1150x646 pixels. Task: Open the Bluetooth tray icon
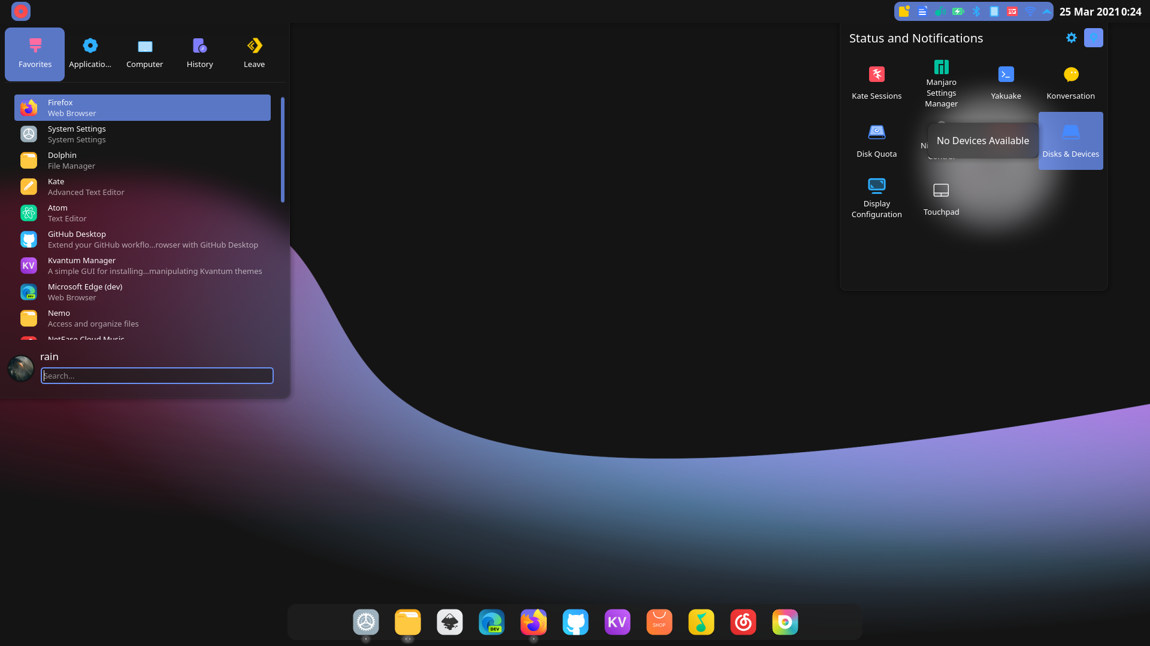[x=976, y=11]
